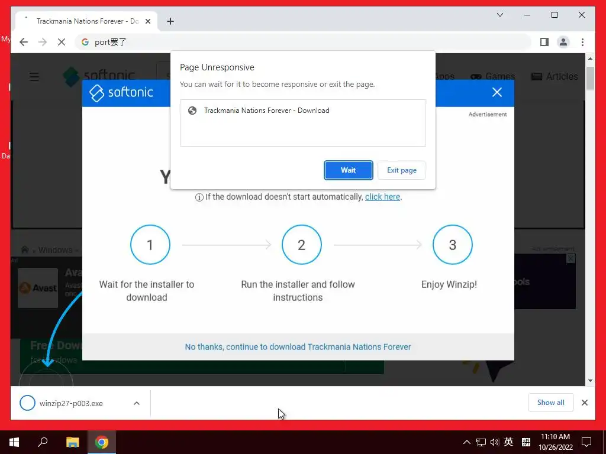The width and height of the screenshot is (606, 454).
Task: Open the volume icon in system tray
Action: pos(495,442)
